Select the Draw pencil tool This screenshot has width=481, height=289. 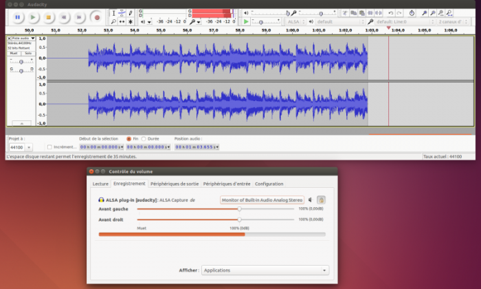pyautogui.click(x=131, y=12)
